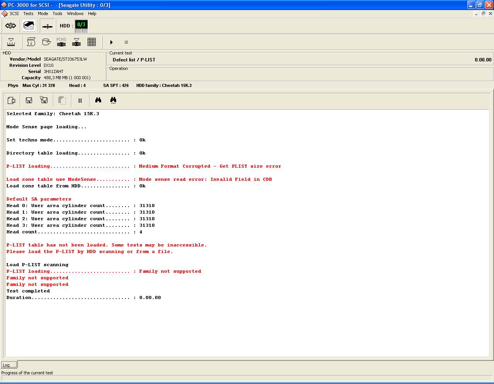Click 'Max Cyl : 31 328' in status line
This screenshot has height=384, width=494.
(x=39, y=85)
